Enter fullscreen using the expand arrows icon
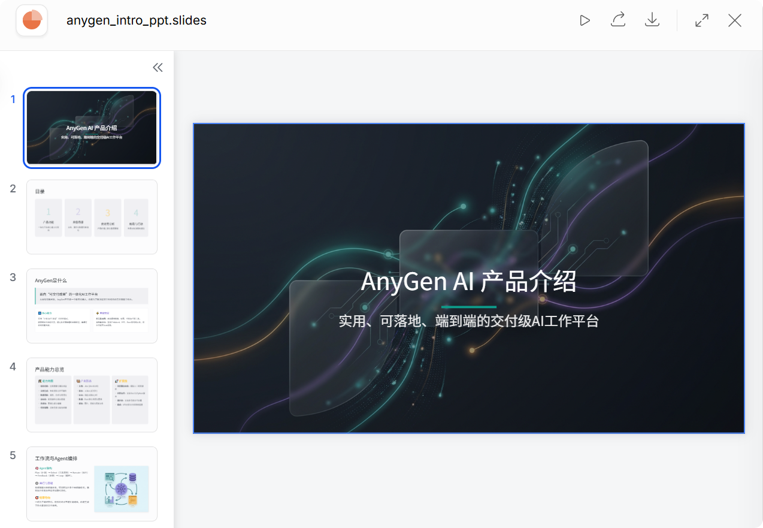This screenshot has height=528, width=763. 701,20
